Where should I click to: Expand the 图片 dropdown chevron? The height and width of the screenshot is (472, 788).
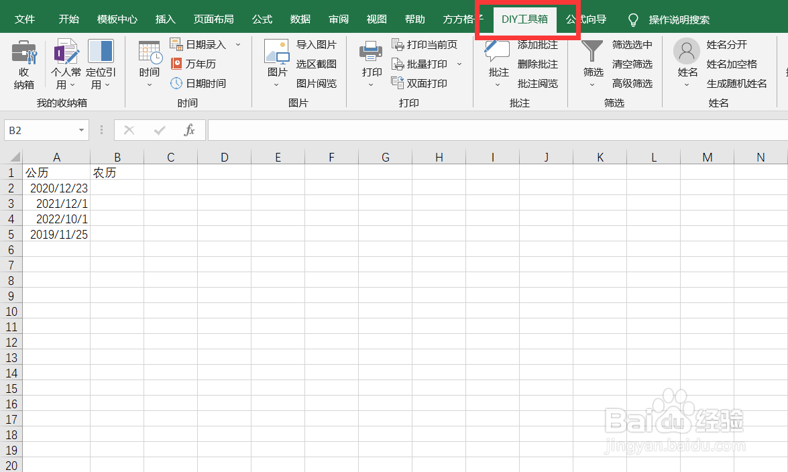pyautogui.click(x=276, y=85)
